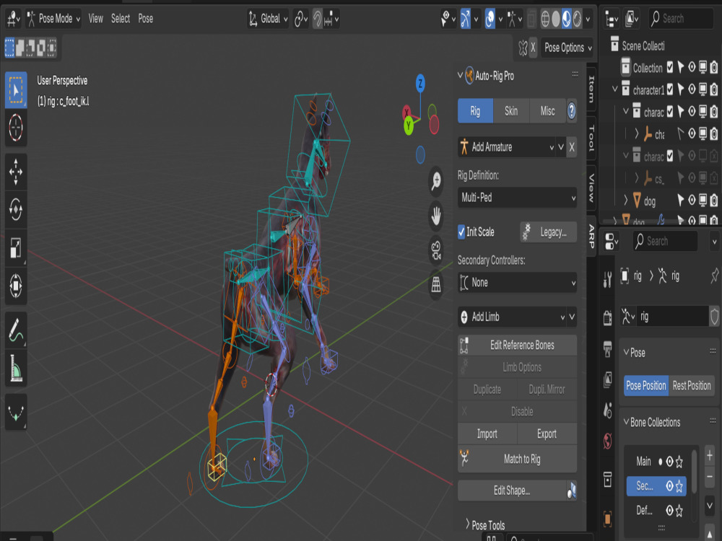Open the World properties tab icon

click(607, 441)
